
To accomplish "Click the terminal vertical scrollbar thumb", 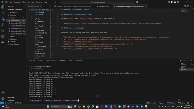I will (x=179, y=100).
